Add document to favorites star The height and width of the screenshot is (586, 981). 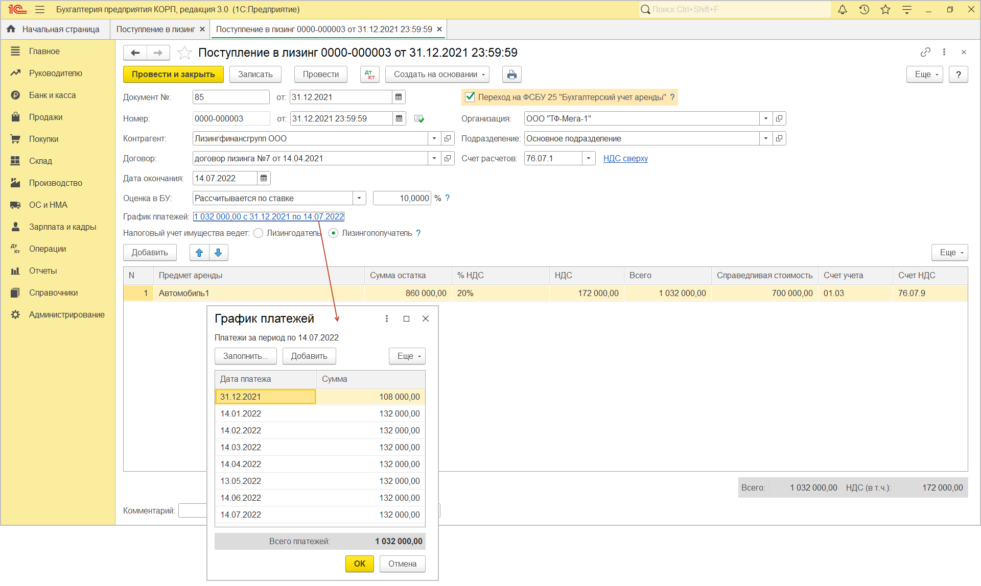point(184,53)
